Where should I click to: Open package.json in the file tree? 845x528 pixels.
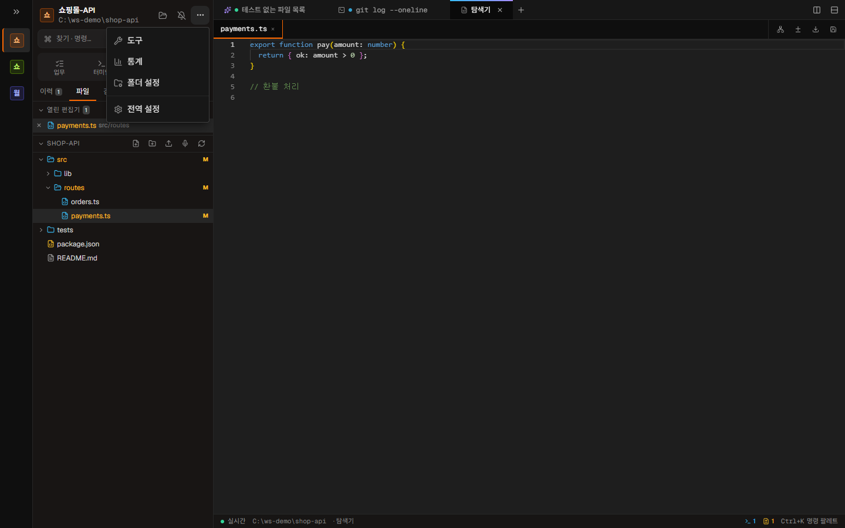click(123, 244)
